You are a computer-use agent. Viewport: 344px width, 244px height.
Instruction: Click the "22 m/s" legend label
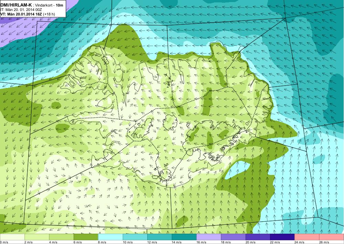275,242
